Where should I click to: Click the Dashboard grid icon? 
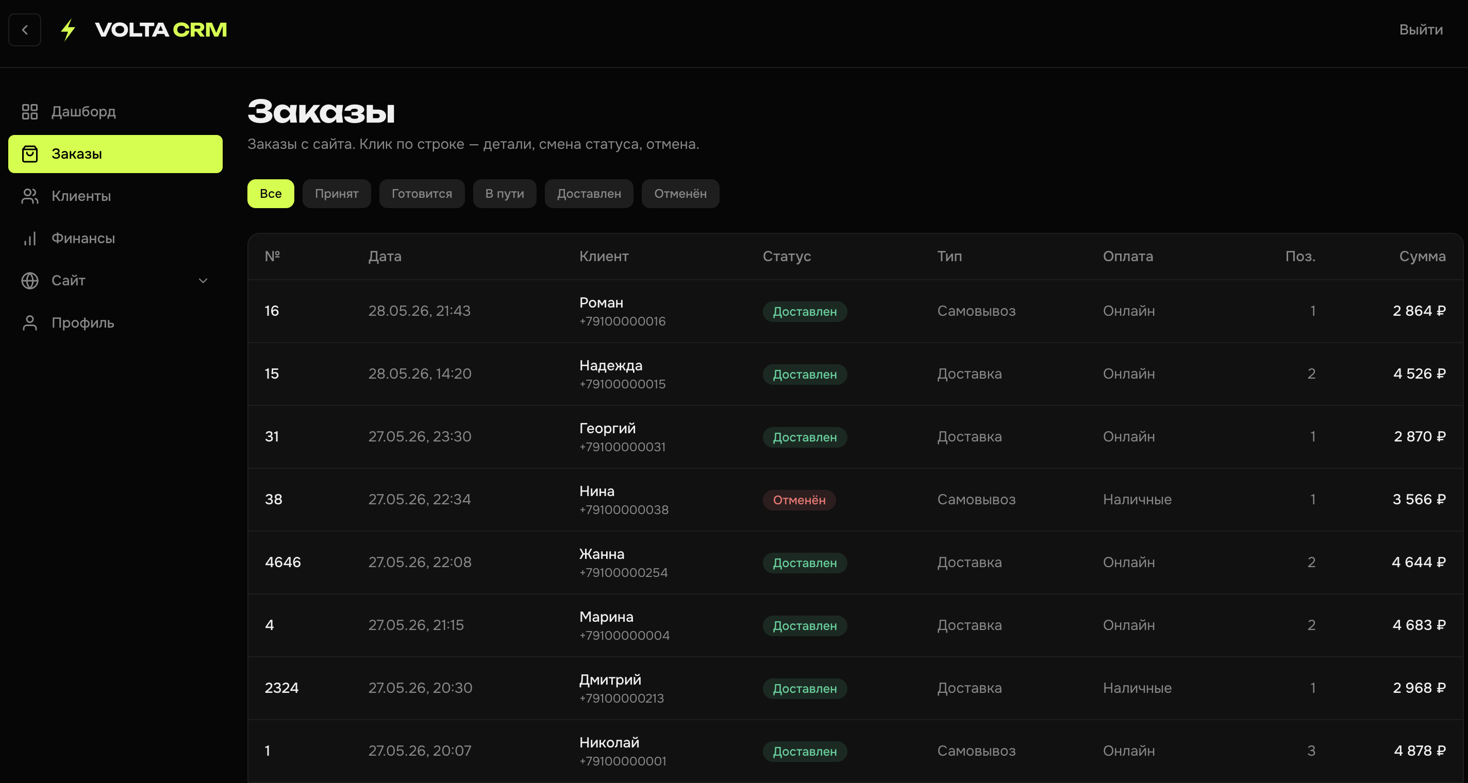pos(29,112)
